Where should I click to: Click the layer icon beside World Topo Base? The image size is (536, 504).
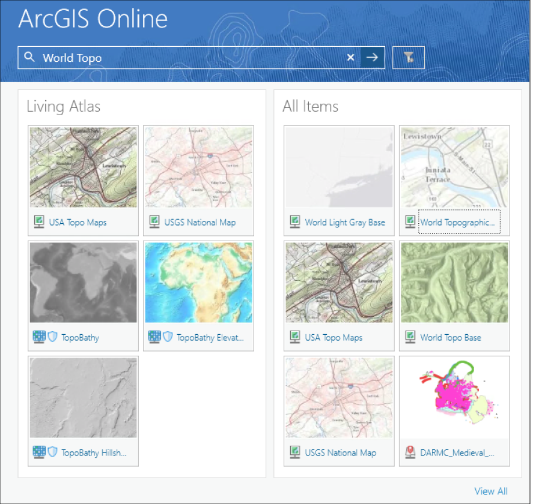coord(410,337)
